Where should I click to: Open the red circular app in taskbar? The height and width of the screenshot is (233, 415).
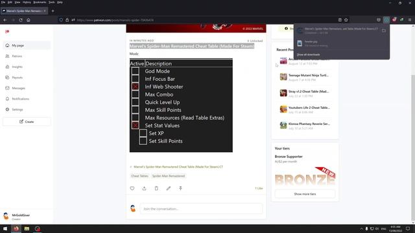[x=38, y=228]
